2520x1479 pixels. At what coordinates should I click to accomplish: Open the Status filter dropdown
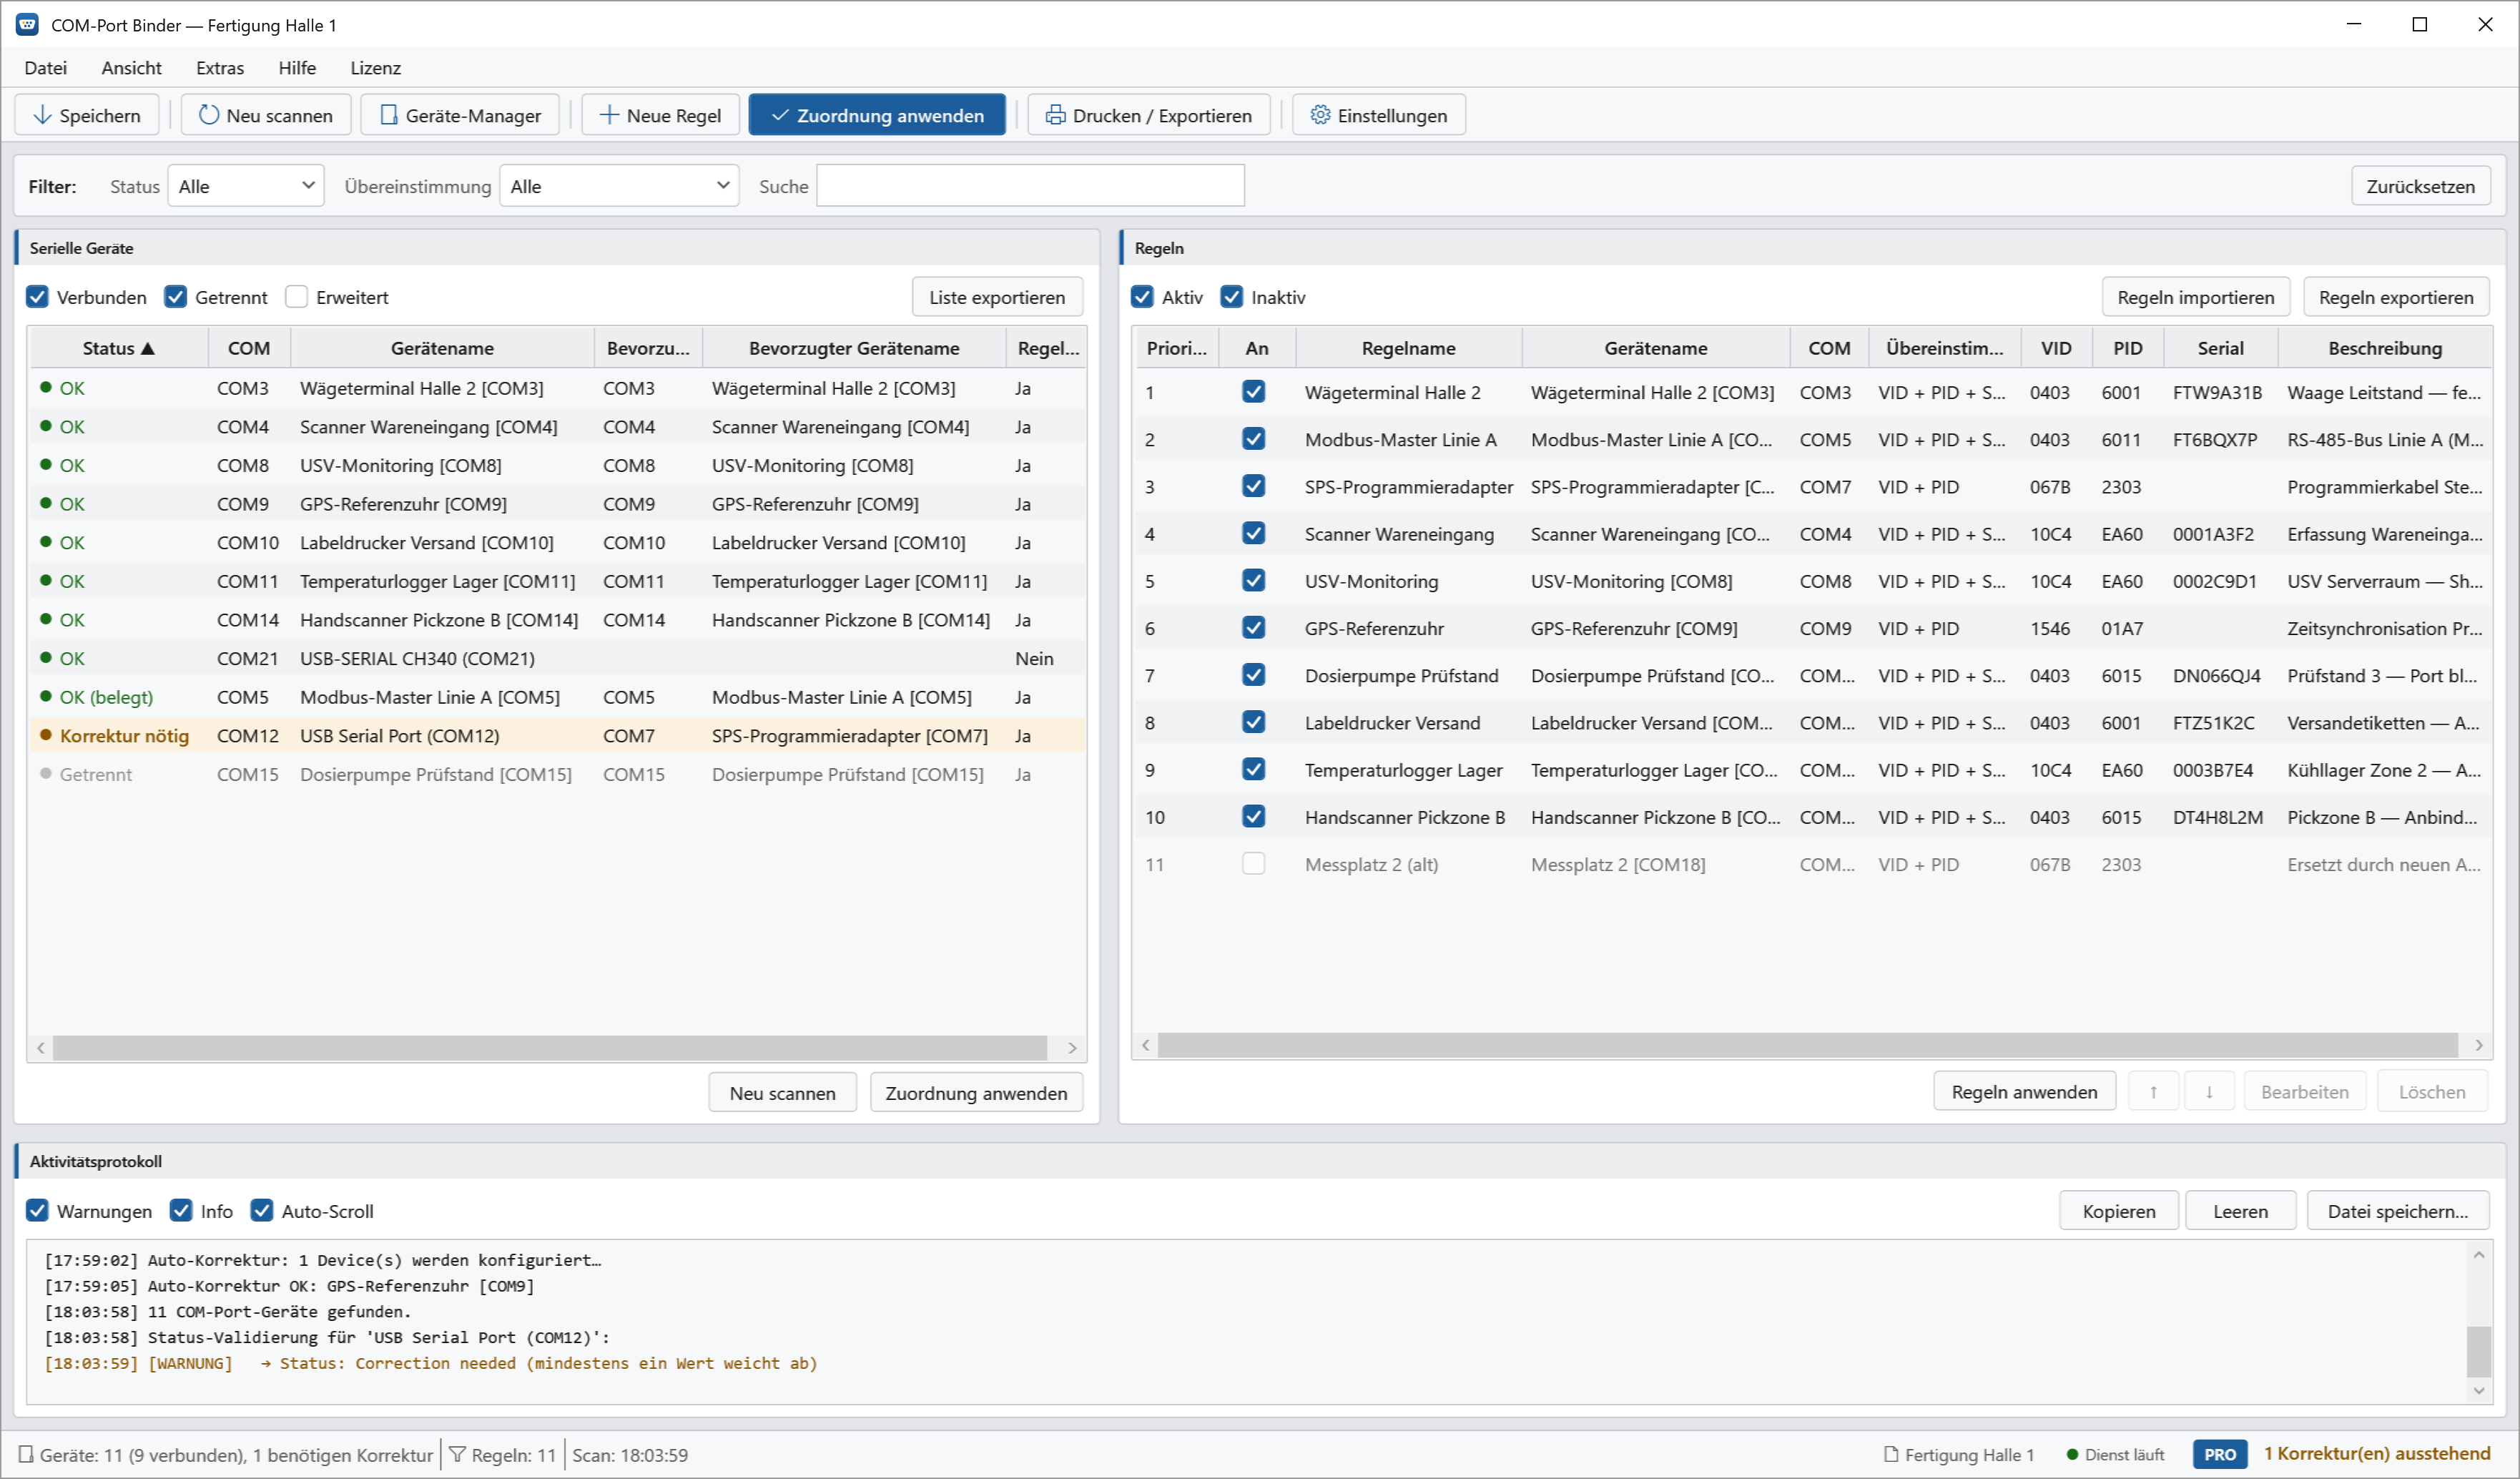pyautogui.click(x=246, y=186)
